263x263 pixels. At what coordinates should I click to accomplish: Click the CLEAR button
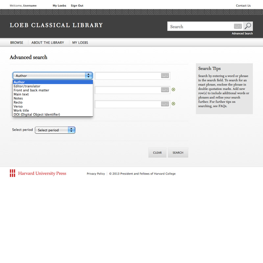[157, 153]
